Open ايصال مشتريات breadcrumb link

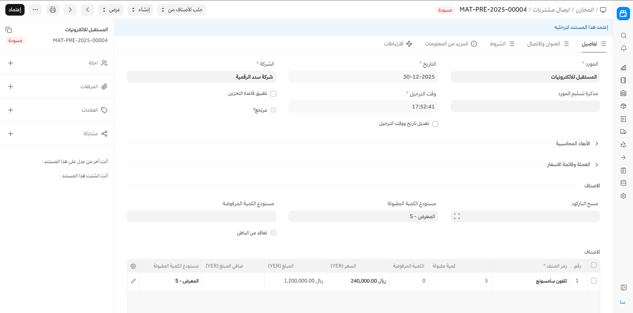coord(551,10)
